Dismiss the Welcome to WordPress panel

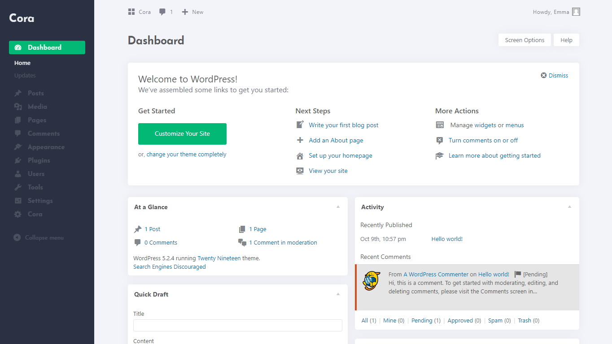tap(555, 75)
